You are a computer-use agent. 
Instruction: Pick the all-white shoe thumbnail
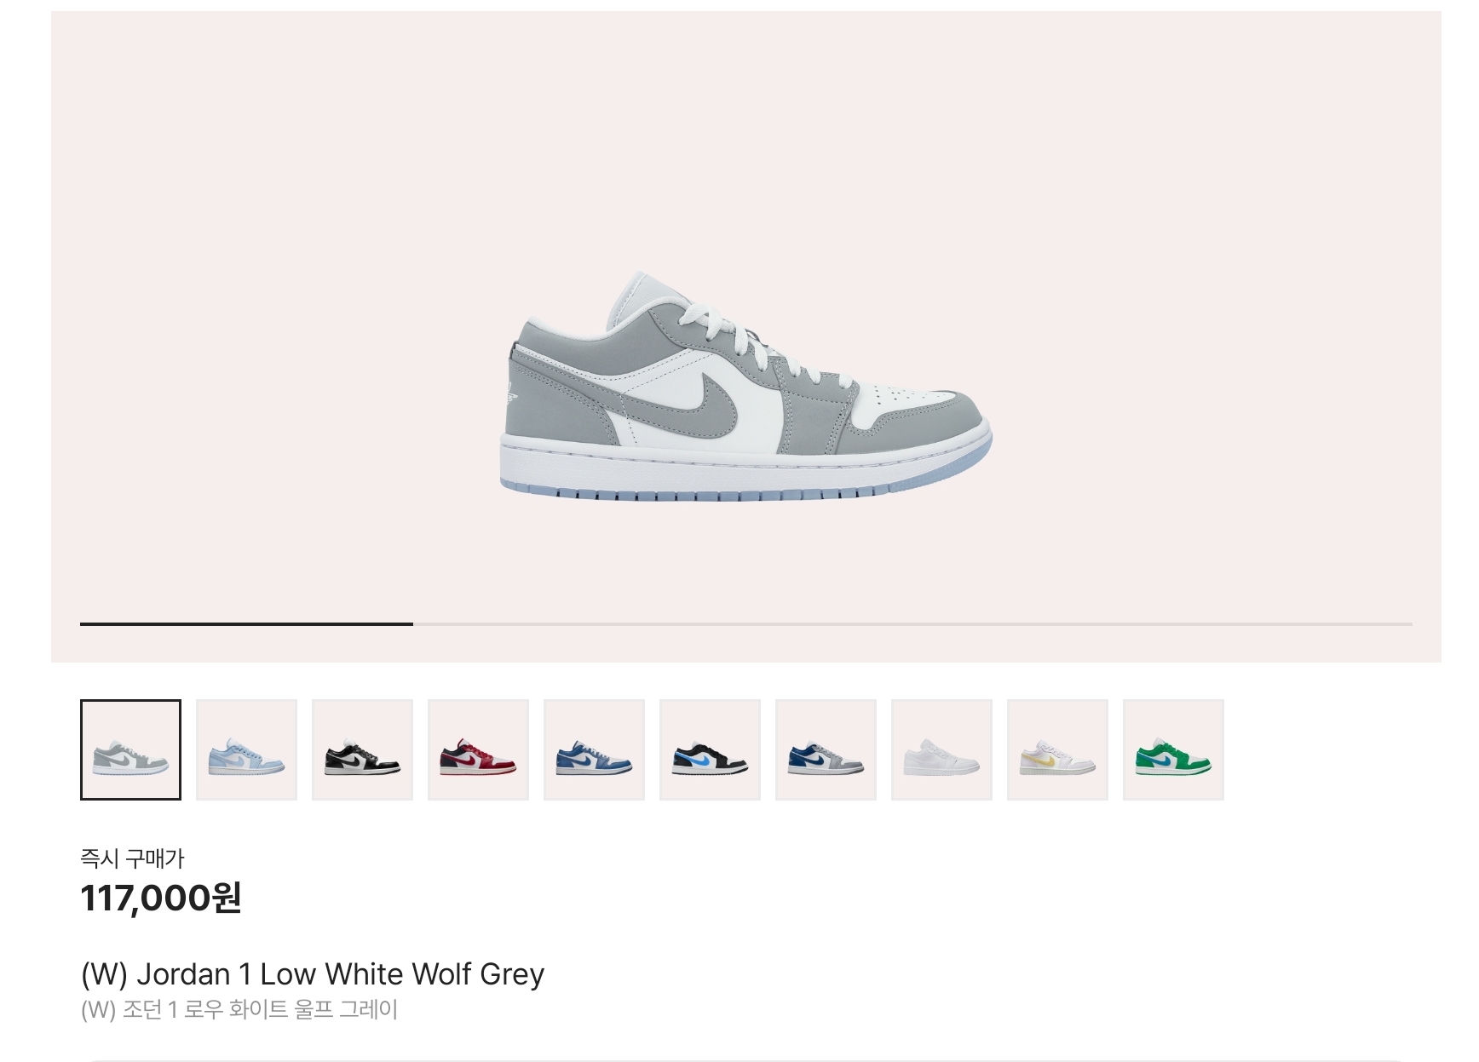coord(941,749)
